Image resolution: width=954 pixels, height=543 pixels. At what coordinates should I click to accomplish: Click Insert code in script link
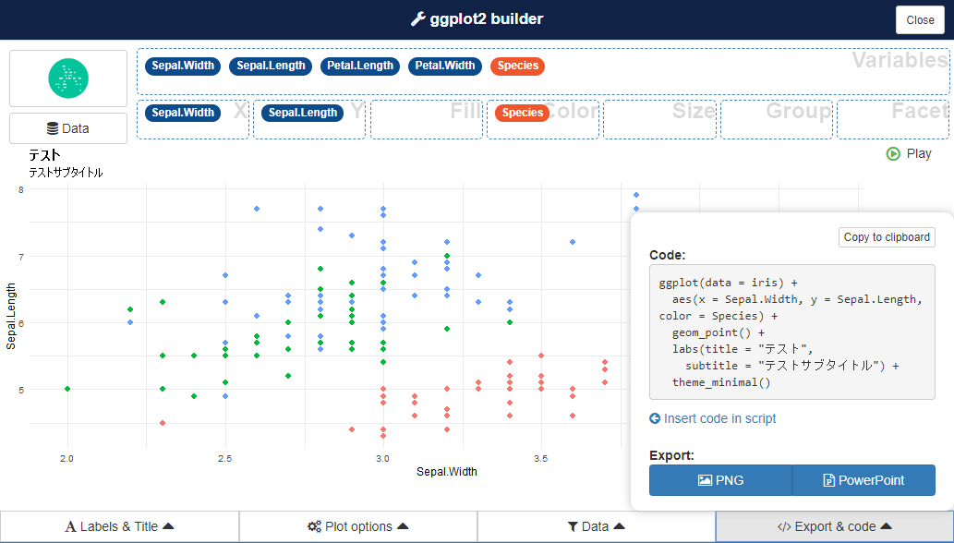712,418
